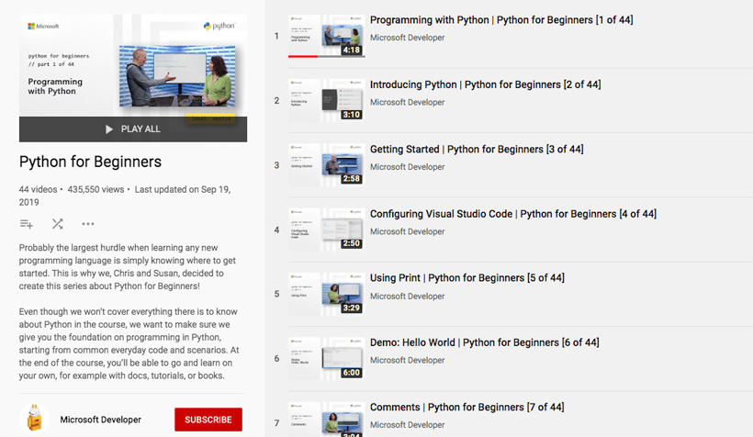Click the index number 1 in playlist
The height and width of the screenshot is (437, 753).
(x=276, y=36)
